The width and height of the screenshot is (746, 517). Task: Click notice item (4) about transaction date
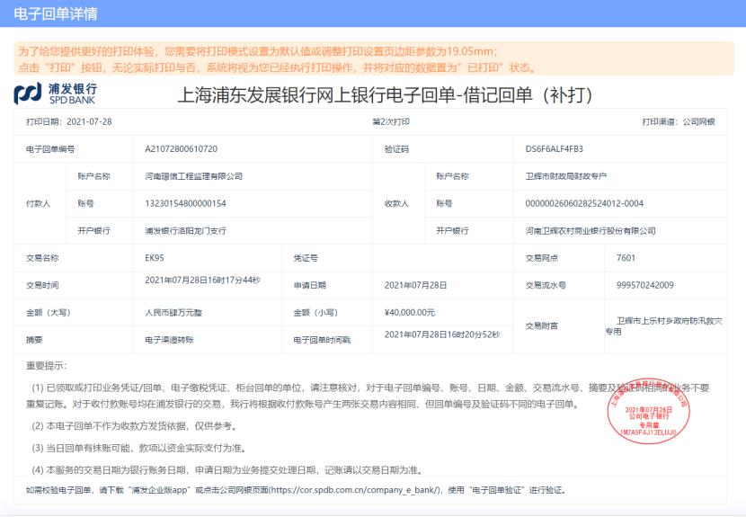tap(227, 470)
